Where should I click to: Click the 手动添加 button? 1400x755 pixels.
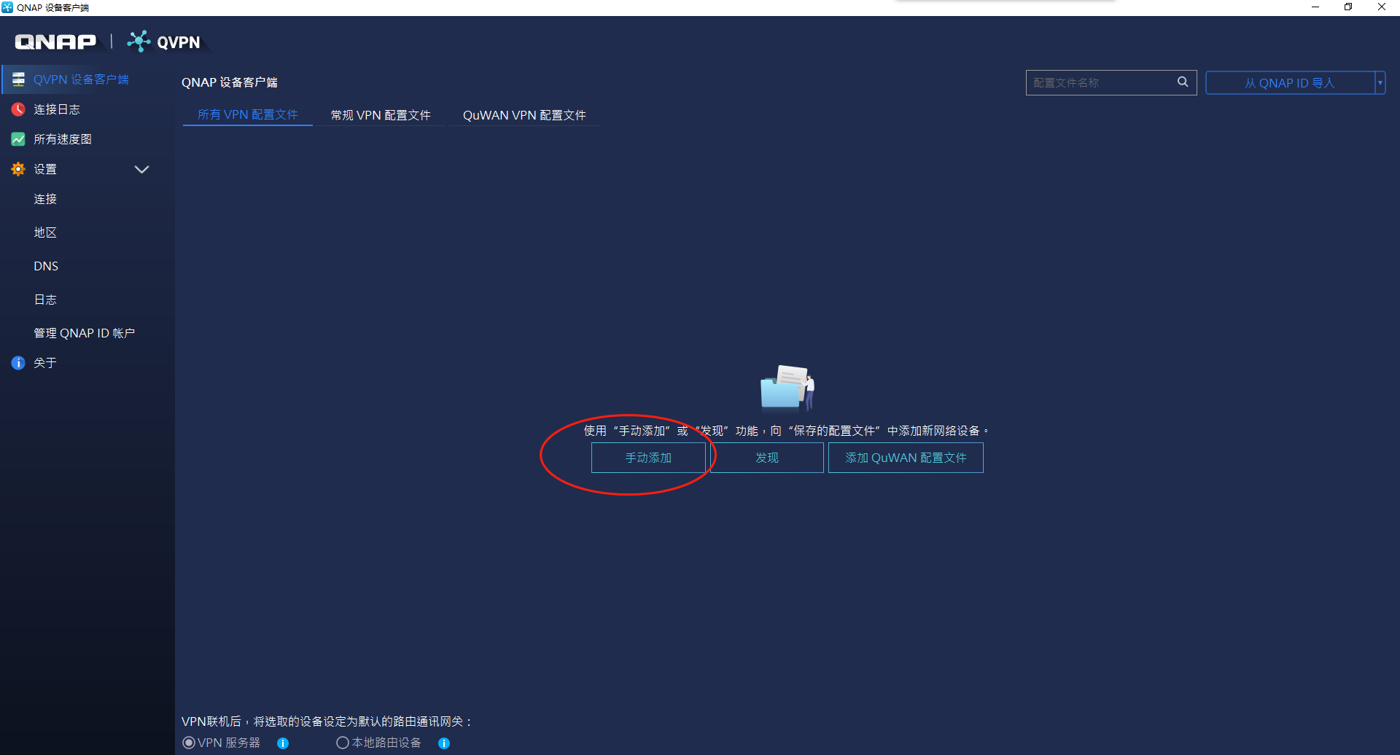[x=648, y=458]
